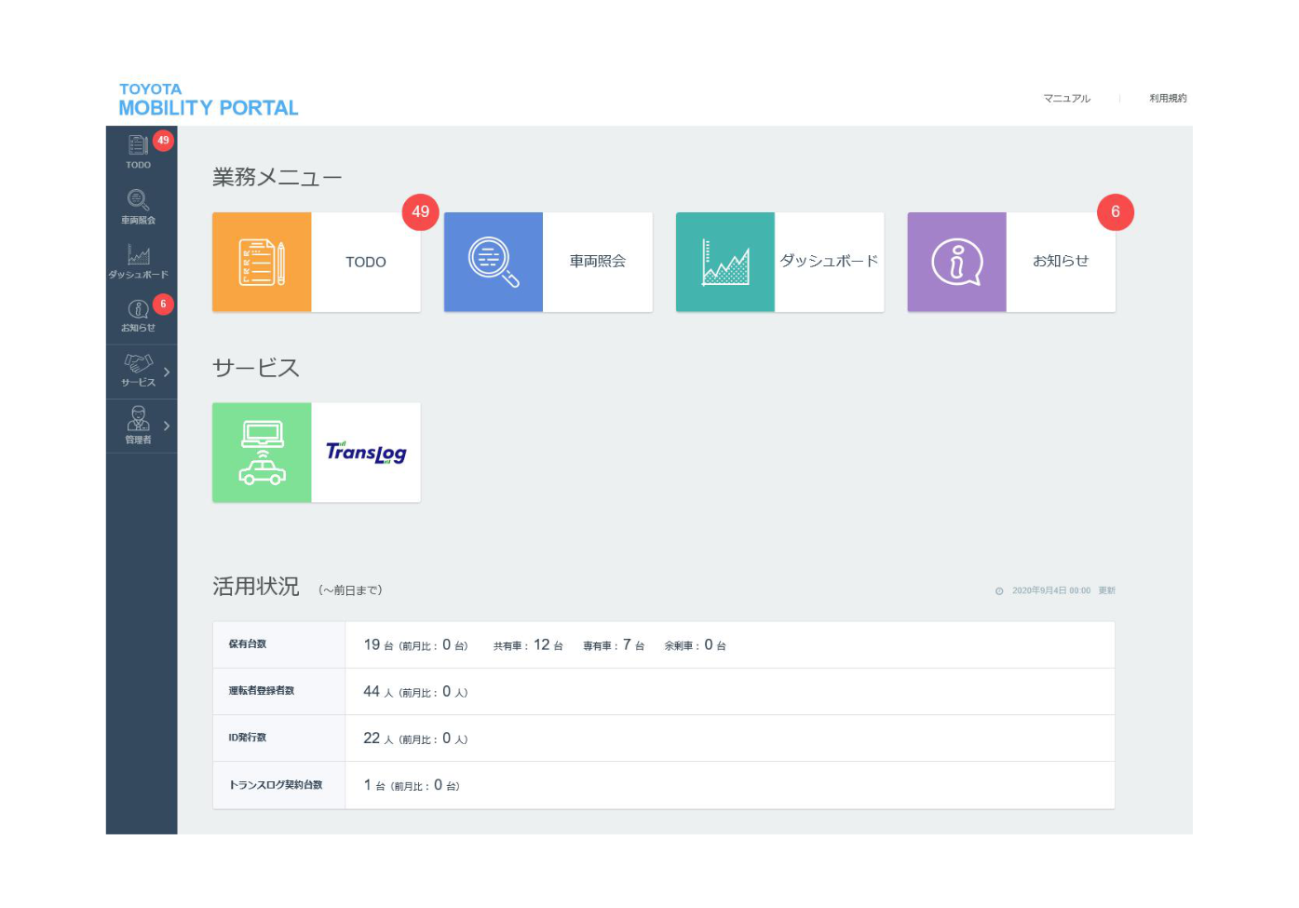Open the 車両照会 card label
The height and width of the screenshot is (908, 1299).
(598, 262)
